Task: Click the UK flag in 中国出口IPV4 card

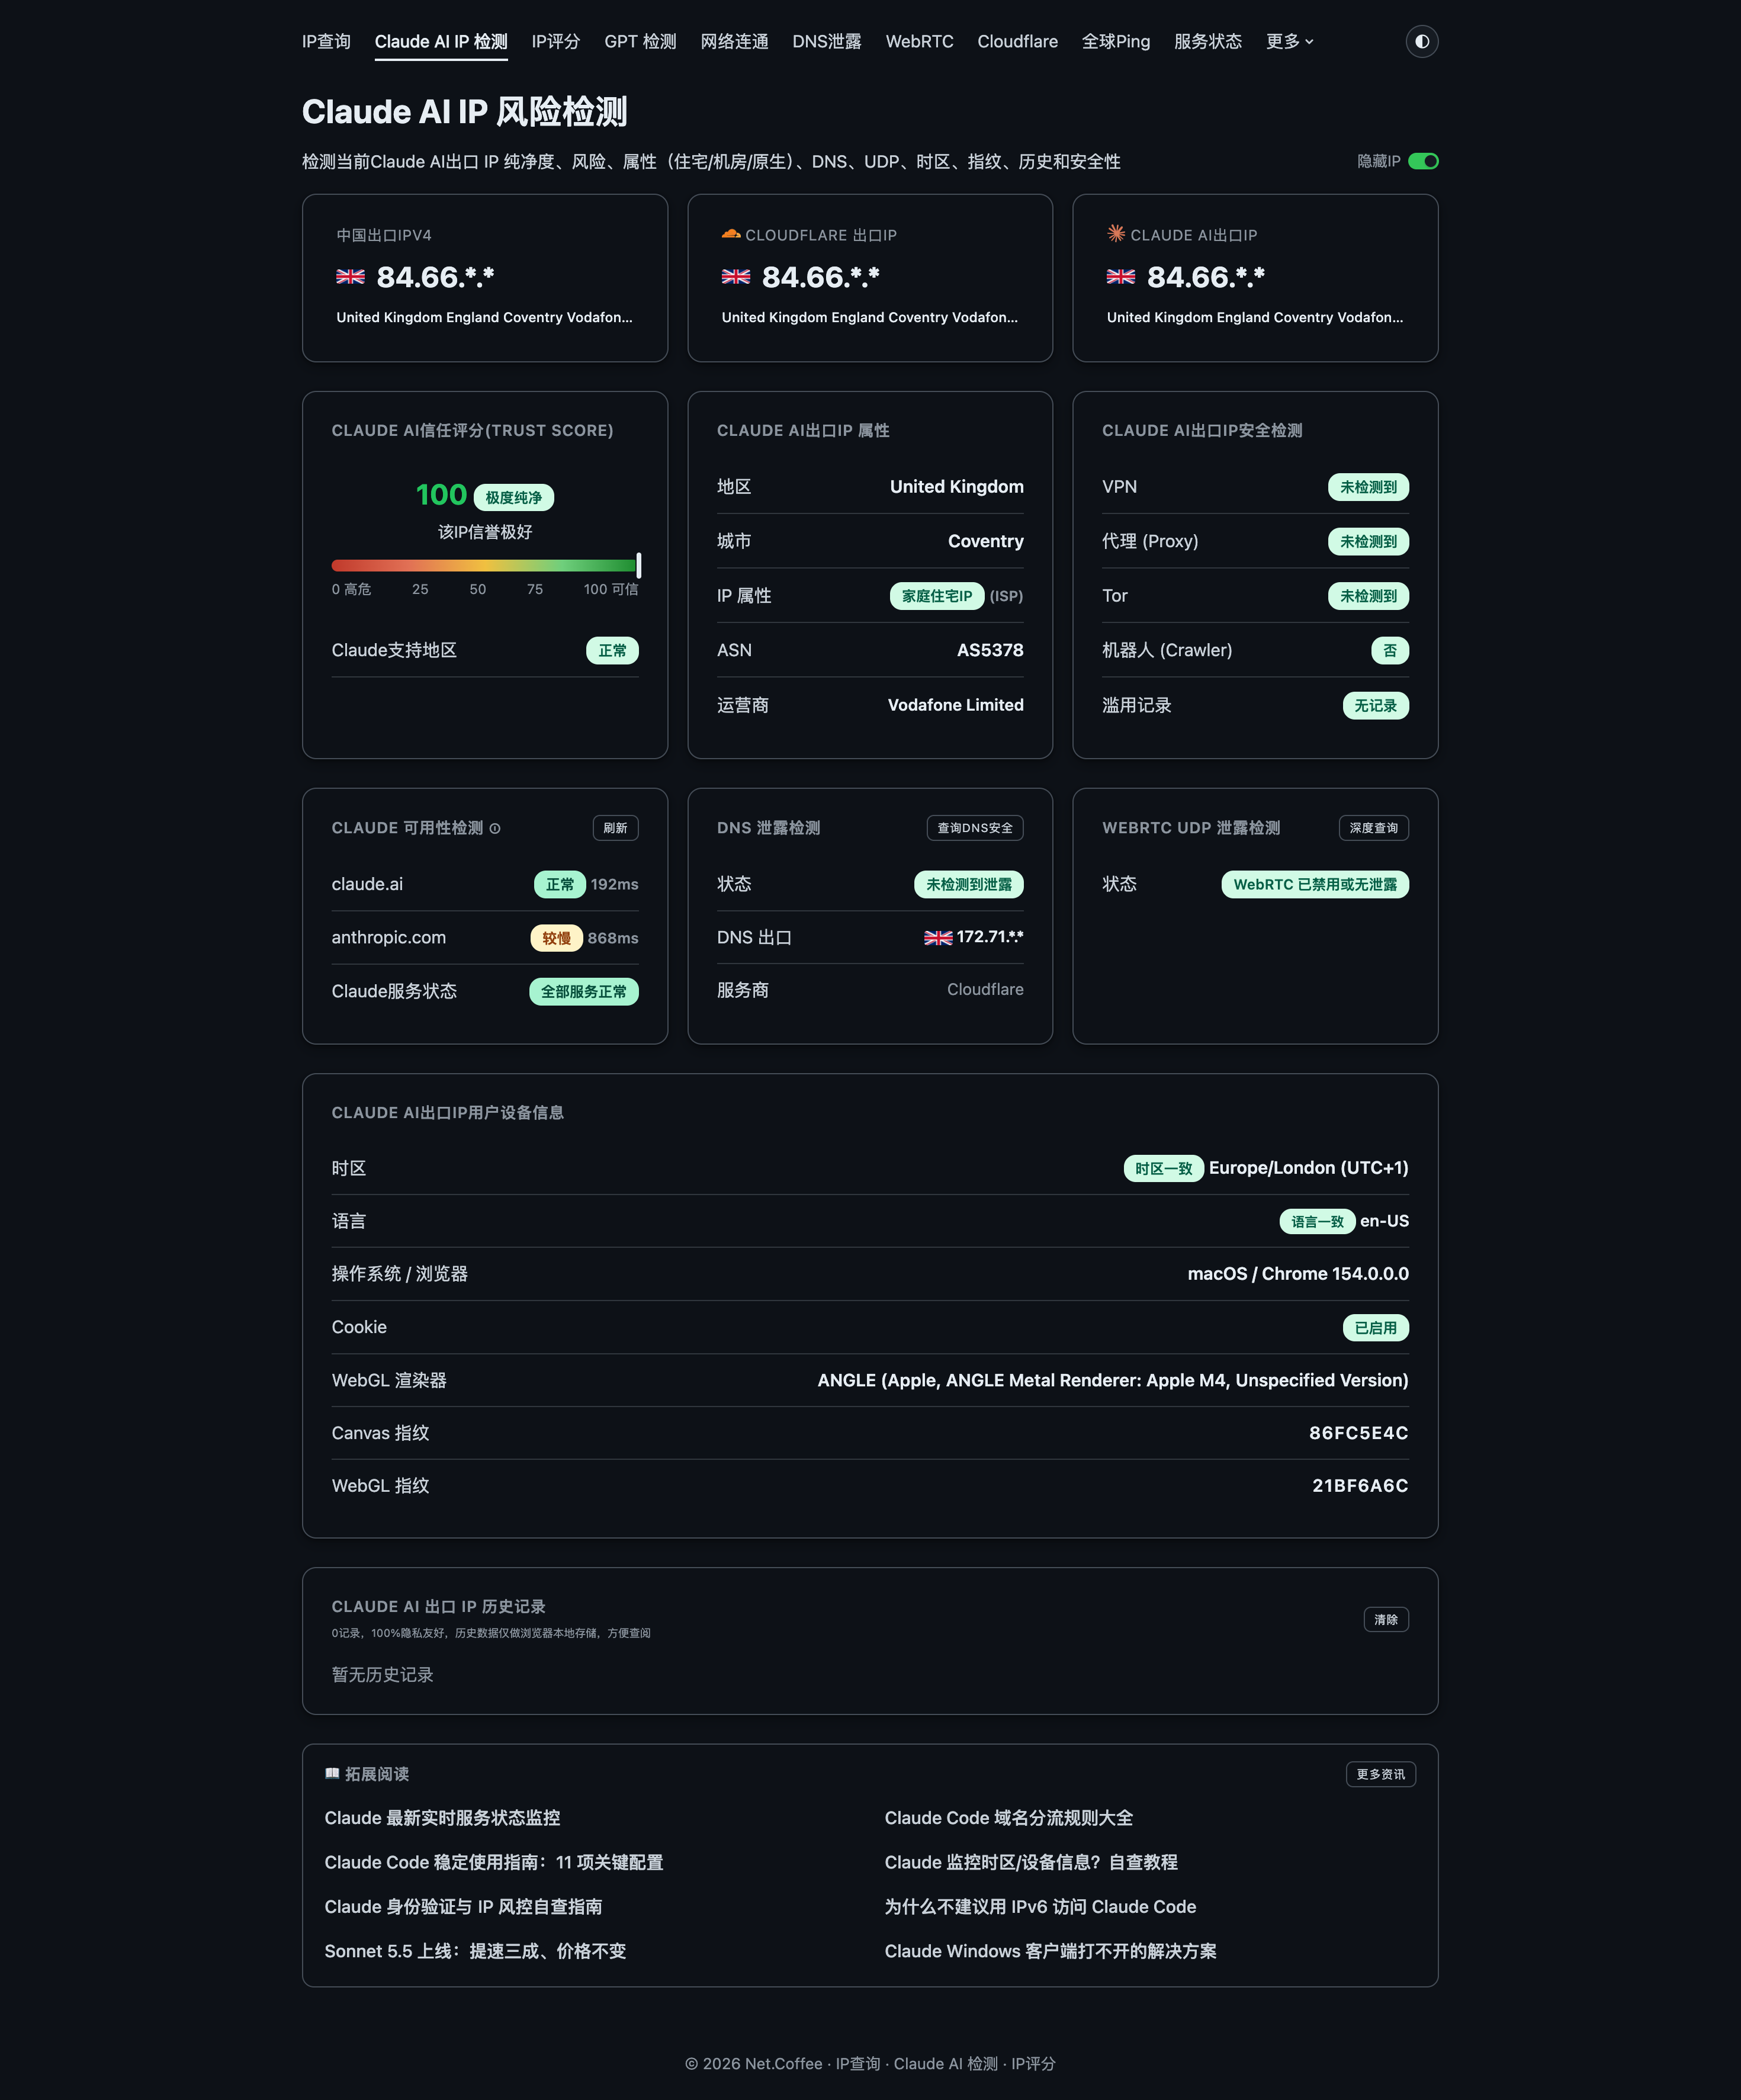Action: pyautogui.click(x=350, y=277)
